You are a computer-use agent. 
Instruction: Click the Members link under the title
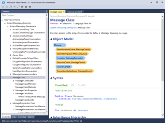[x=54, y=24]
